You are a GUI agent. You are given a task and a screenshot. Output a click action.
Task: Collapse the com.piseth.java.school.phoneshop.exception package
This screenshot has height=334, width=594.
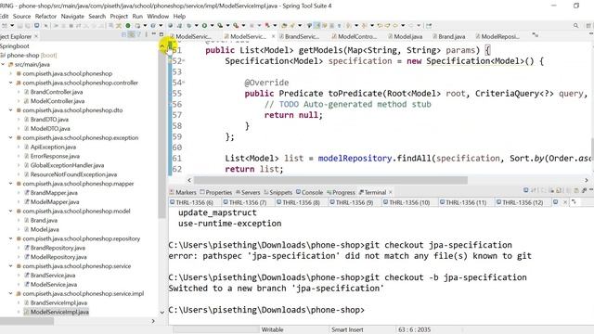tap(11, 138)
